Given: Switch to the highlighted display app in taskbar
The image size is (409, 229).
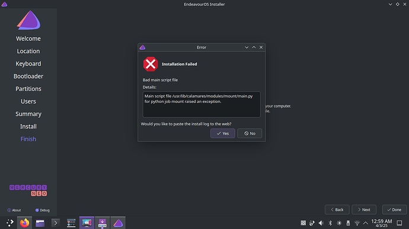Looking at the screenshot, I should pos(87,223).
